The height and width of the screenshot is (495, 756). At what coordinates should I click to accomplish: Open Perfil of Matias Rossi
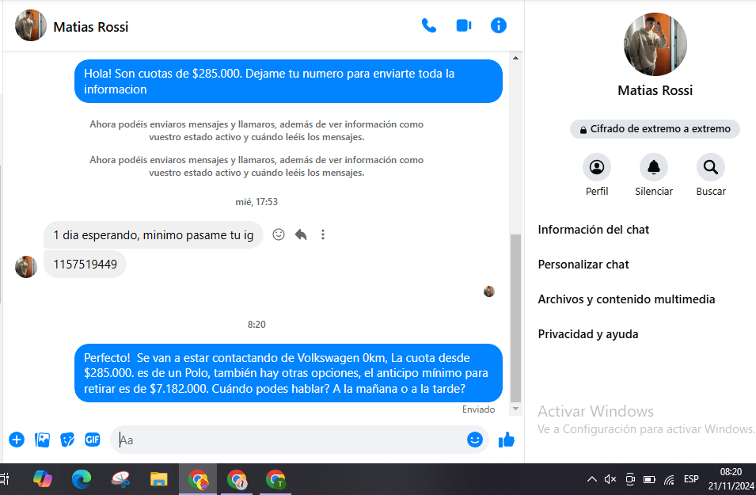tap(596, 167)
